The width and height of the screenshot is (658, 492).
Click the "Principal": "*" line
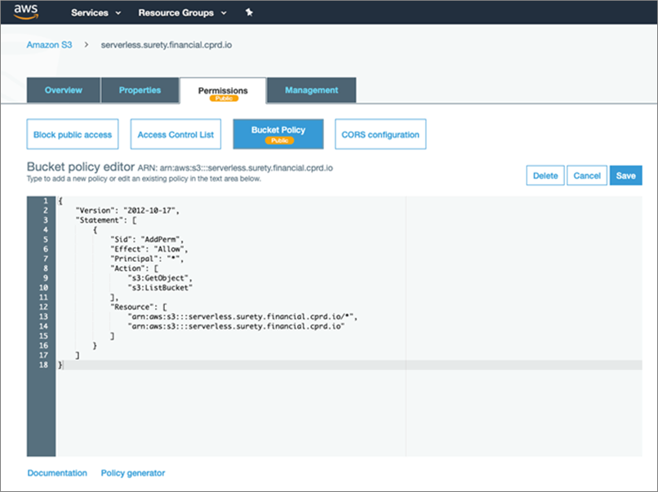[x=147, y=259]
